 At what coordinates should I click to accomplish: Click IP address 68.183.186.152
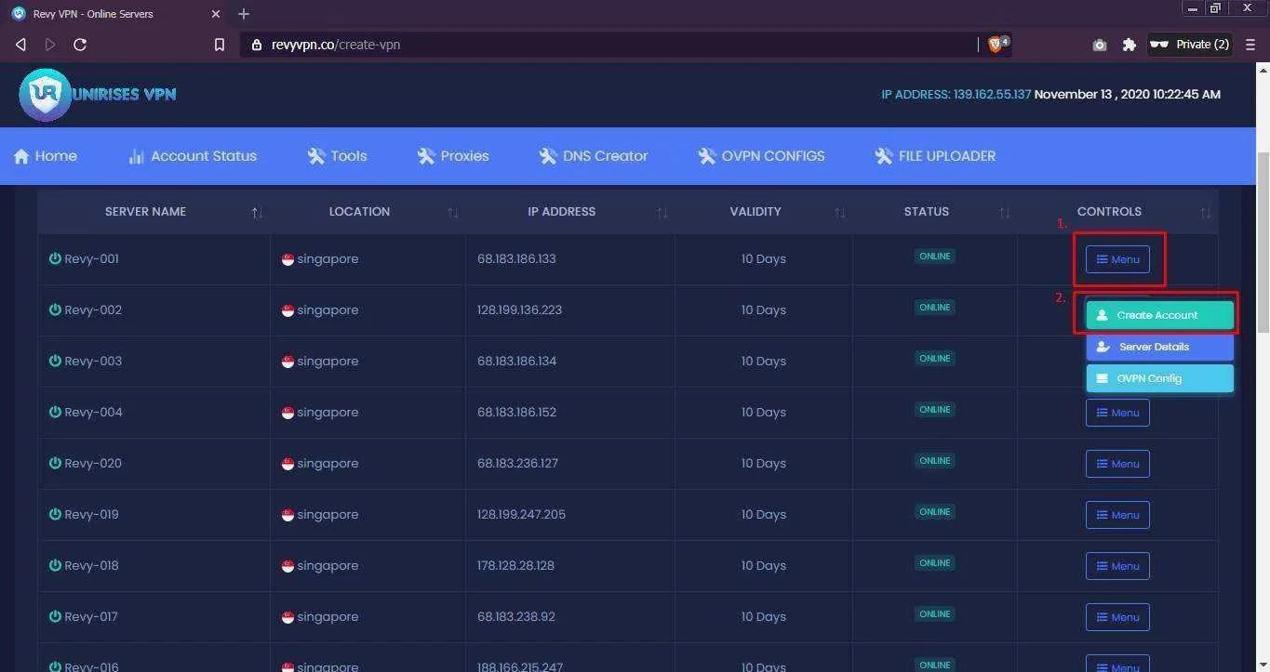click(516, 413)
